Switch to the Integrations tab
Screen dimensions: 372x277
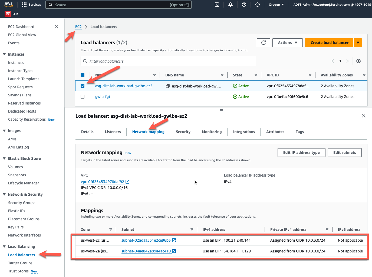[244, 132]
